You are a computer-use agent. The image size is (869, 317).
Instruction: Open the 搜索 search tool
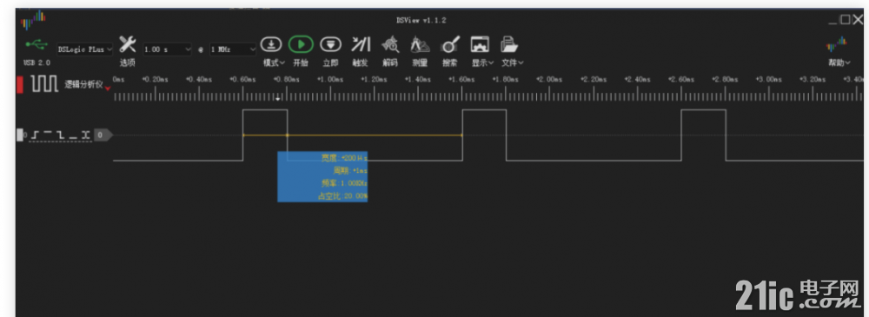point(450,44)
